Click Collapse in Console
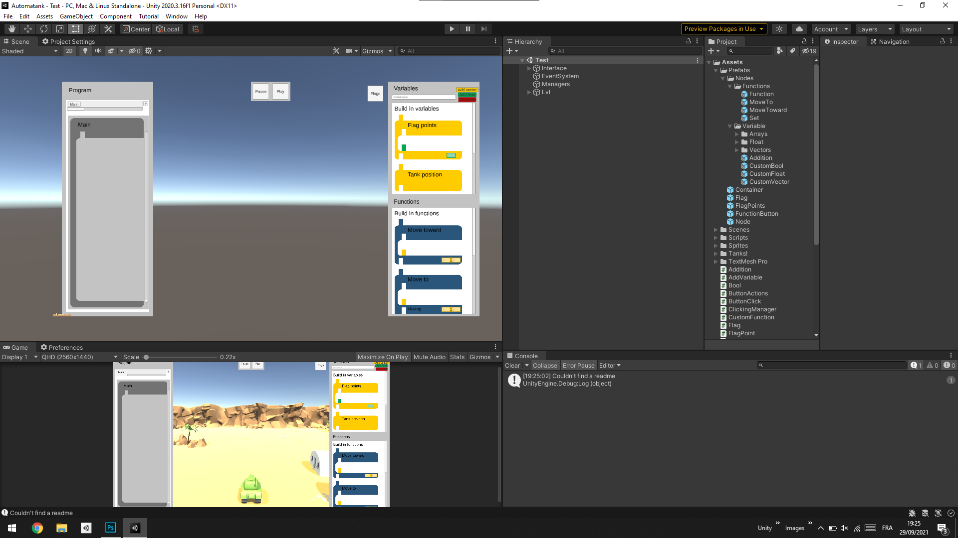958x538 pixels. point(545,365)
